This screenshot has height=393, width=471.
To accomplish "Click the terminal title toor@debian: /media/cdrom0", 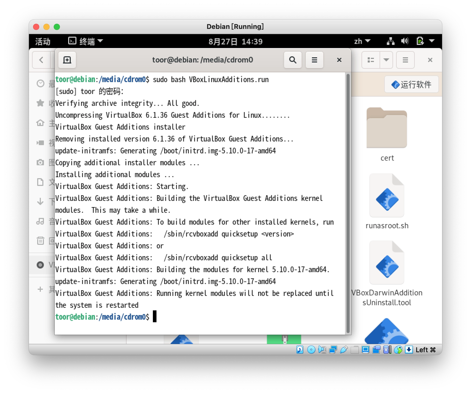I will [203, 60].
